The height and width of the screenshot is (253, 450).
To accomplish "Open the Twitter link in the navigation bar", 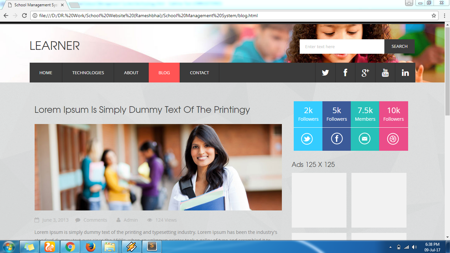I will click(x=325, y=73).
